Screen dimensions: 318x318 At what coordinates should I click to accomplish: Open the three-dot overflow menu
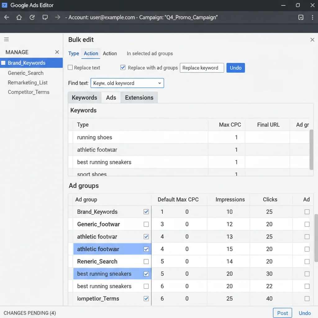click(x=312, y=17)
